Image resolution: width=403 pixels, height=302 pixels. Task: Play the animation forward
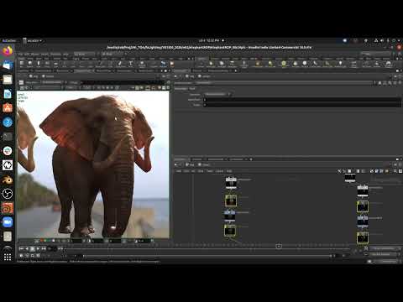pos(38,248)
